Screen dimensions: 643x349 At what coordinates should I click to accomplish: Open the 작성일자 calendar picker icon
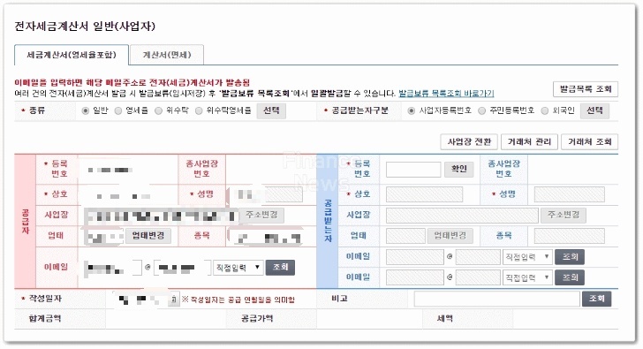(x=174, y=300)
